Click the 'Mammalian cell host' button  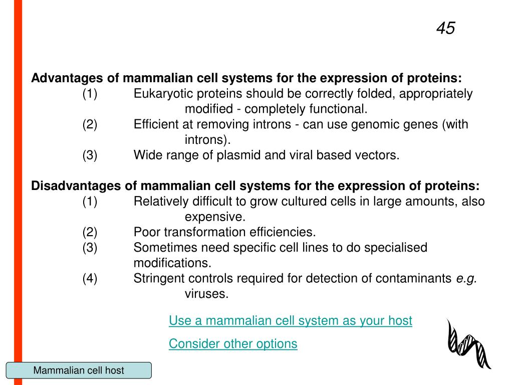[x=79, y=370]
